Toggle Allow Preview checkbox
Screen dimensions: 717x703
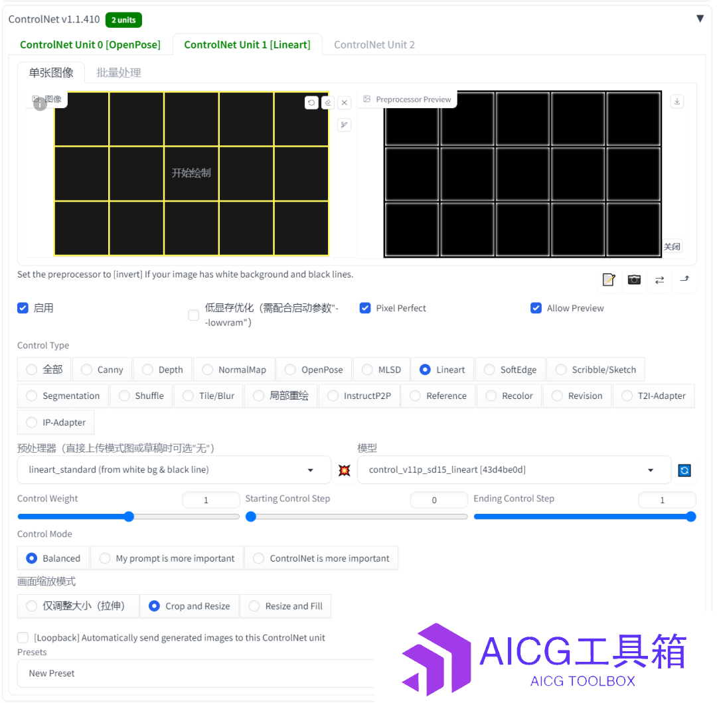536,308
